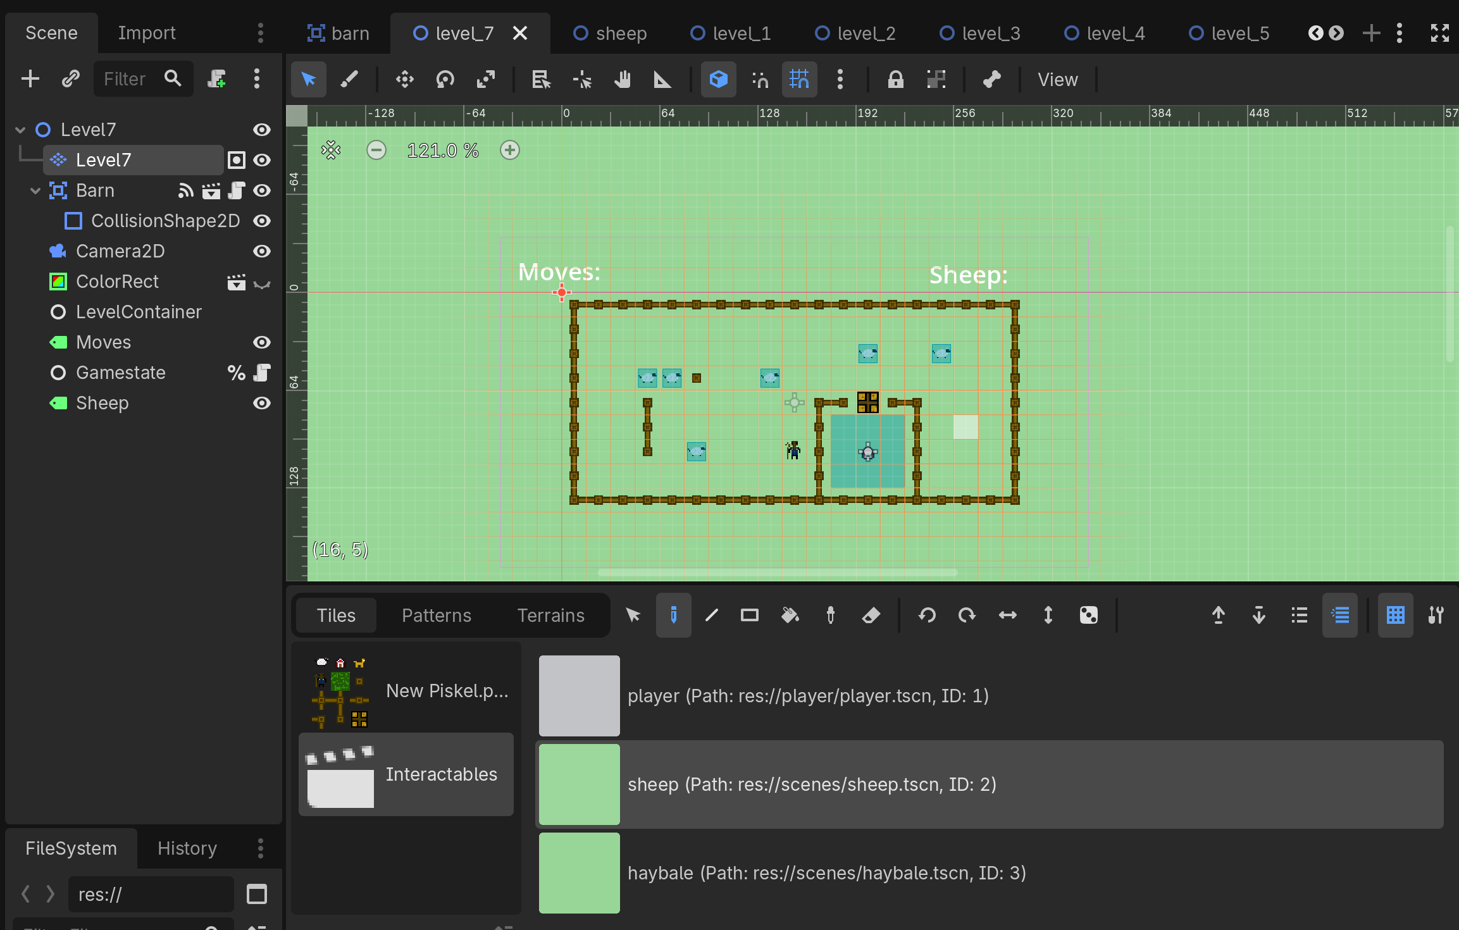The width and height of the screenshot is (1459, 930).
Task: Flip the tile horizontally
Action: tap(1008, 615)
